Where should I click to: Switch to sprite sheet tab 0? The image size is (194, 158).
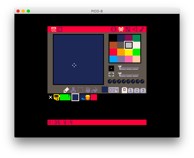click(x=124, y=90)
